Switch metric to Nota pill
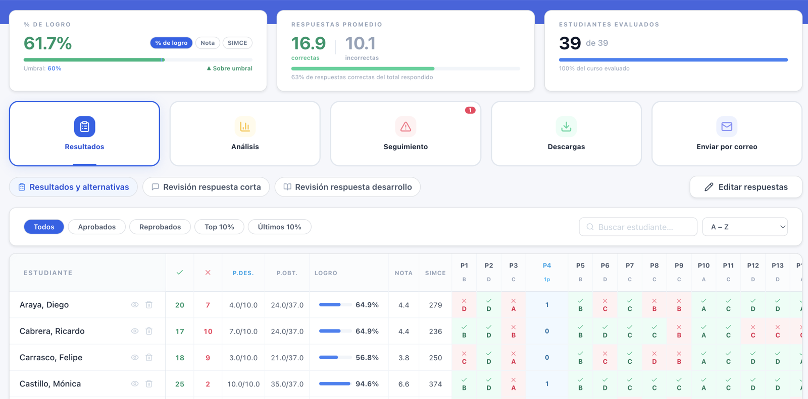 [x=208, y=43]
